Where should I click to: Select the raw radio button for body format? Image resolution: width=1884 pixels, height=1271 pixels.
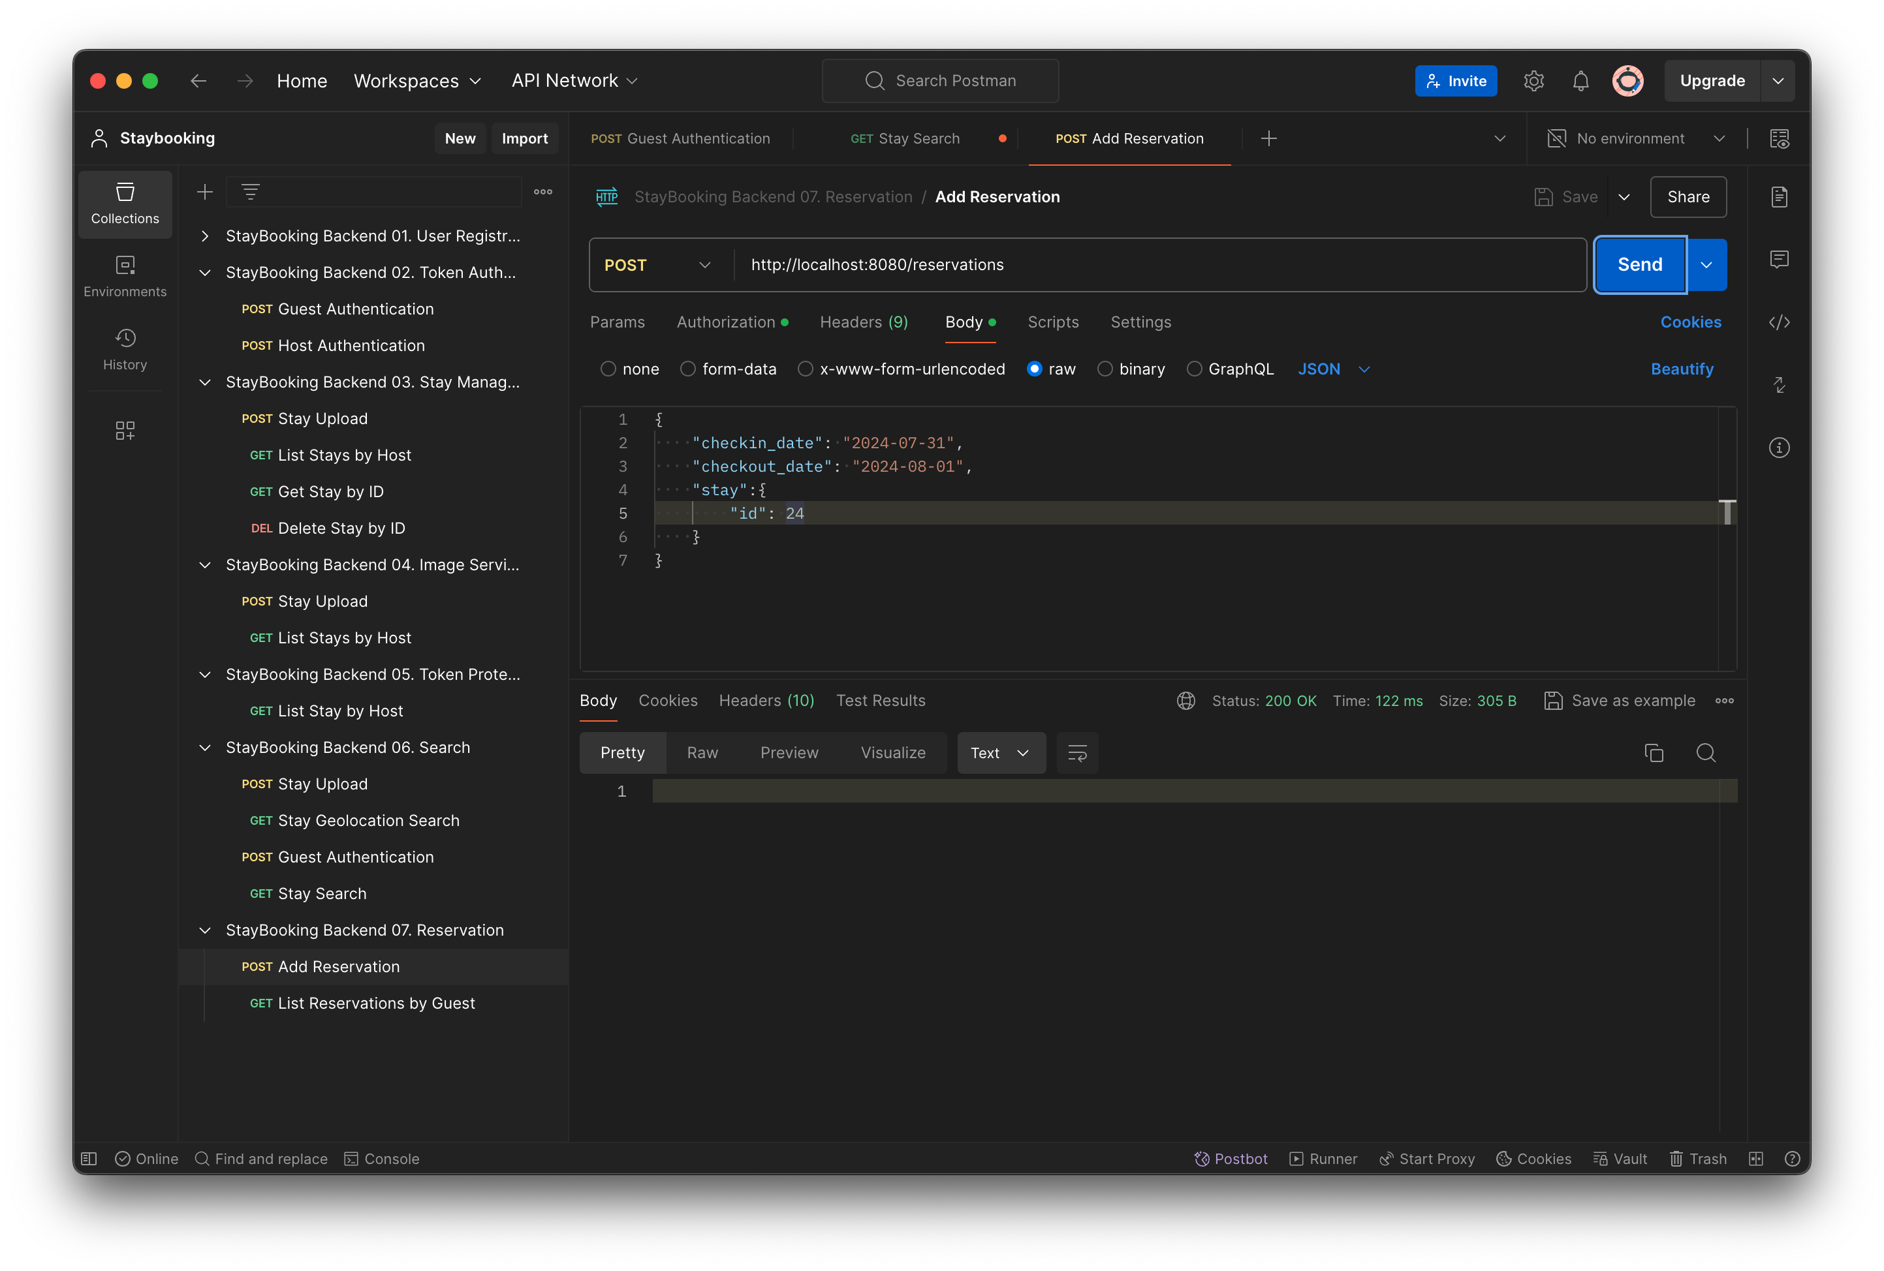(1034, 369)
